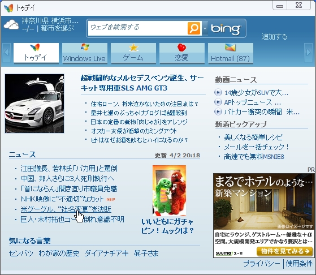Open the 巨人・木村拓也コーチ news link
This screenshot has height=275, width=316.
72,220
